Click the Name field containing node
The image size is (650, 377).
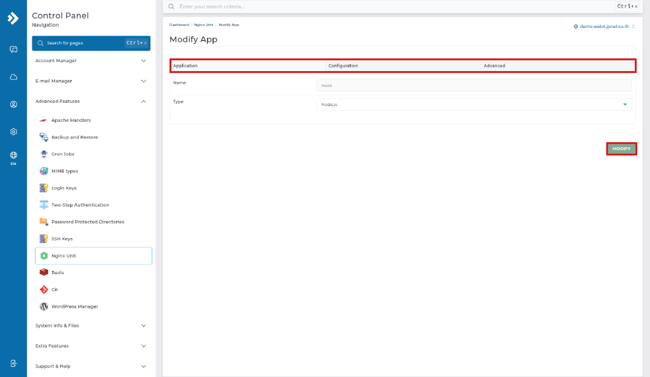pos(474,85)
